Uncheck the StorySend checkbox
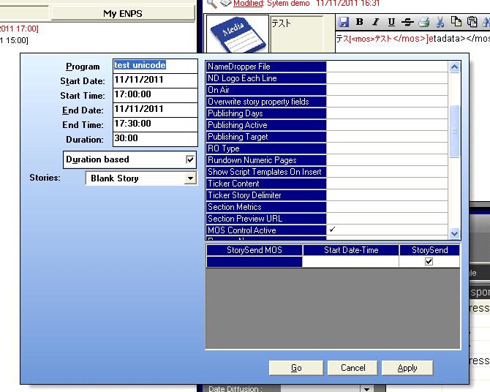Viewport: 490px width, 392px height. 429,261
